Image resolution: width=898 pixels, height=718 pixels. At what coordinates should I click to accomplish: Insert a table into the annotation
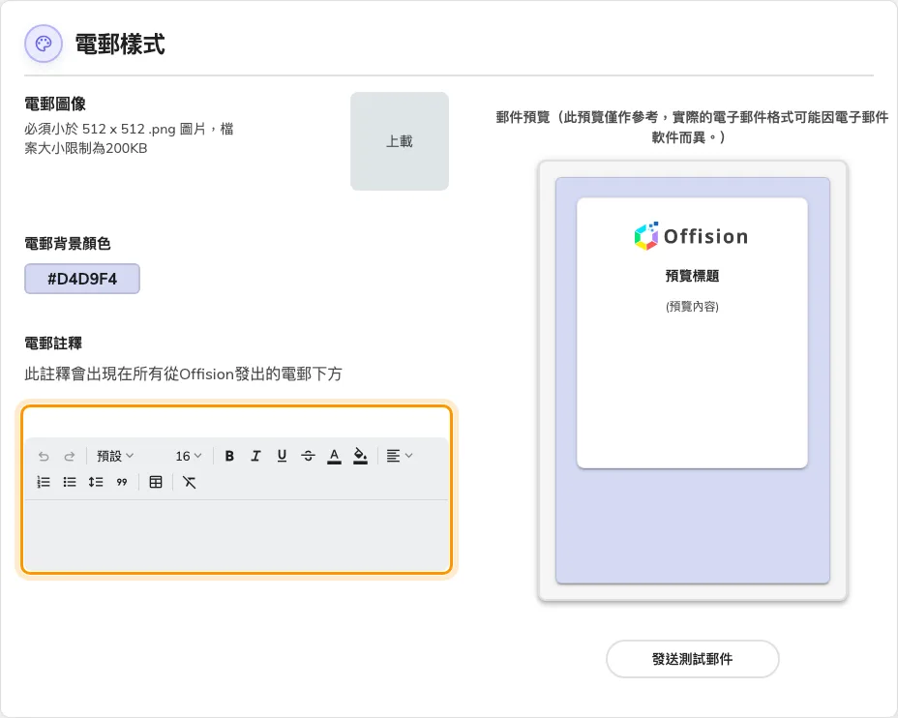(156, 482)
